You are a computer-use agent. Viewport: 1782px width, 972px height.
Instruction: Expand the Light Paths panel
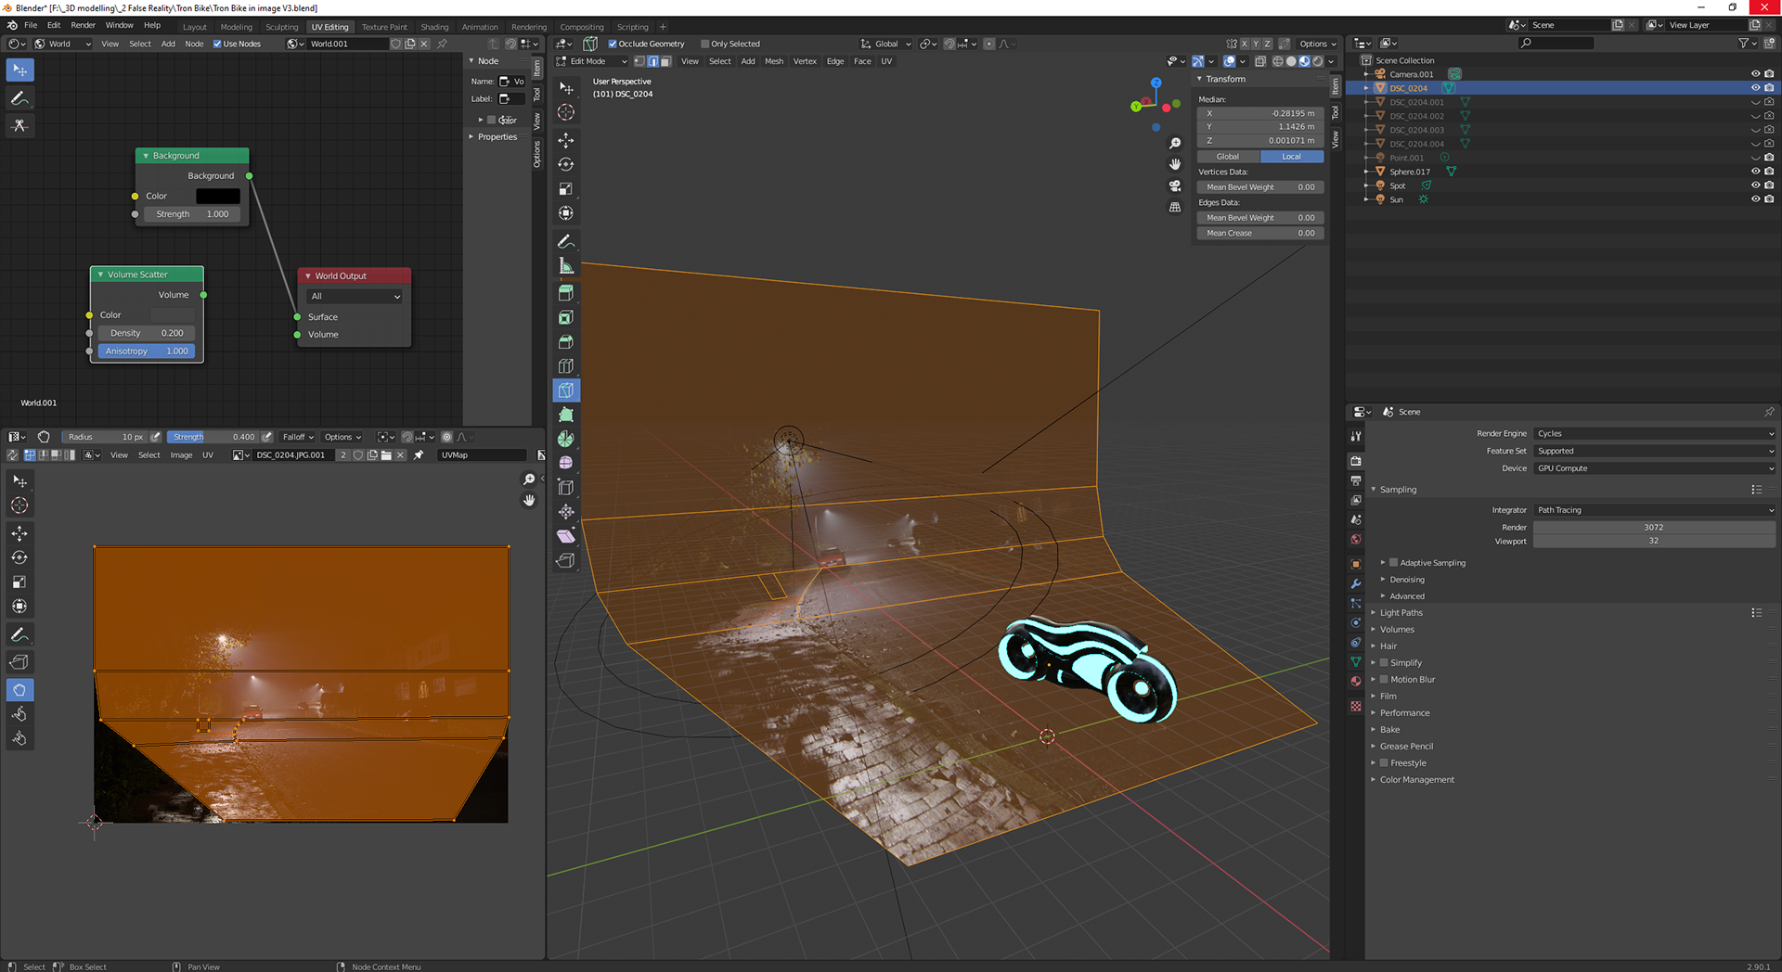coord(1401,613)
